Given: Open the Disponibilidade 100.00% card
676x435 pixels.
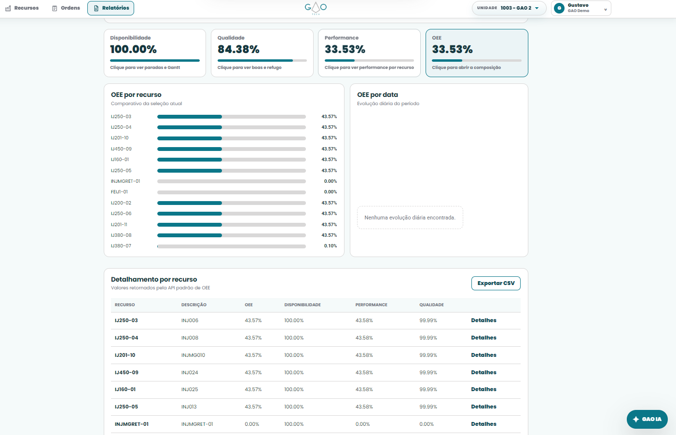Looking at the screenshot, I should point(155,53).
